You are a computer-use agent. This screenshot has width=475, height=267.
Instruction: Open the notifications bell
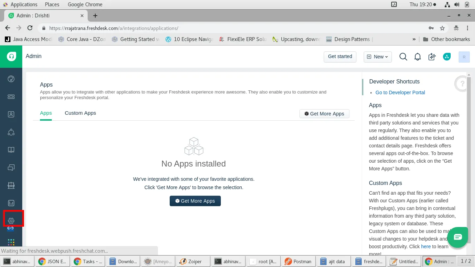418,57
